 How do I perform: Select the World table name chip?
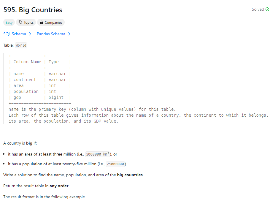point(21,45)
